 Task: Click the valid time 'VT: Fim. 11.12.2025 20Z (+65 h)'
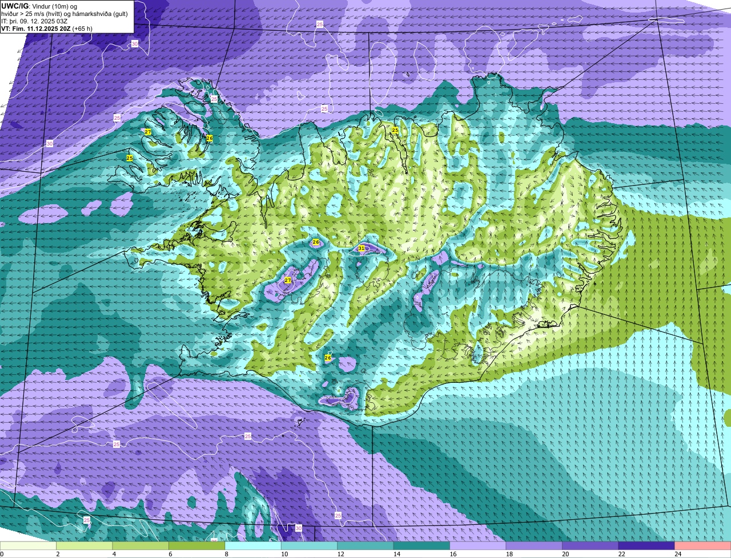[47, 29]
